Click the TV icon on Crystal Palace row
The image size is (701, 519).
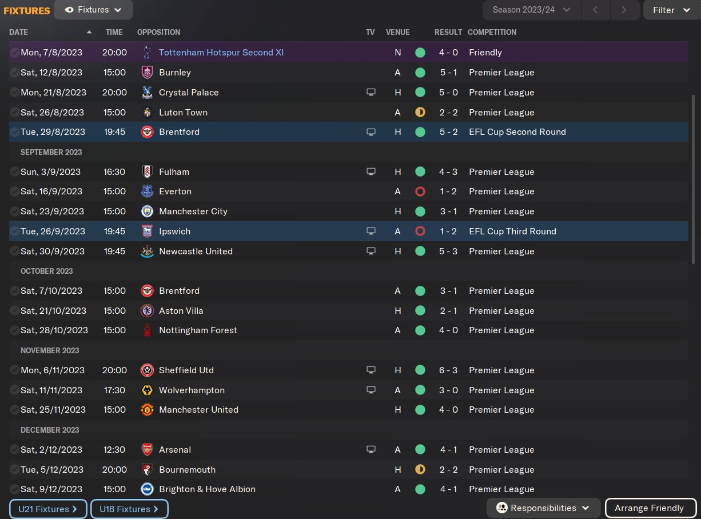click(371, 93)
